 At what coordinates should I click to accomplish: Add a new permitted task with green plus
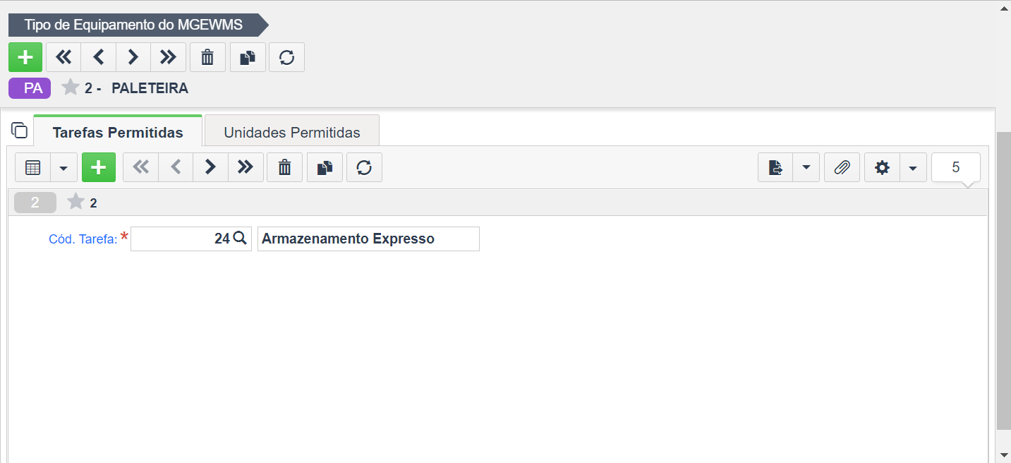[x=99, y=167]
